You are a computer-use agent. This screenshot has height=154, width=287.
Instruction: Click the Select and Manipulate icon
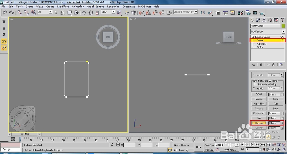[127, 13]
